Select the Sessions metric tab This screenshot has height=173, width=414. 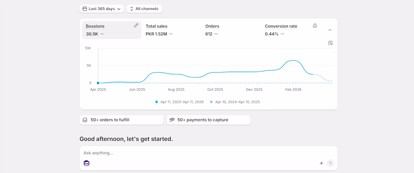point(112,30)
